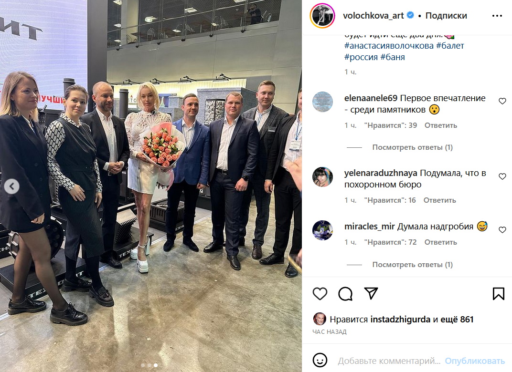Image resolution: width=512 pixels, height=372 pixels.
Task: Open volochkova_art profile avatar
Action: 322,15
